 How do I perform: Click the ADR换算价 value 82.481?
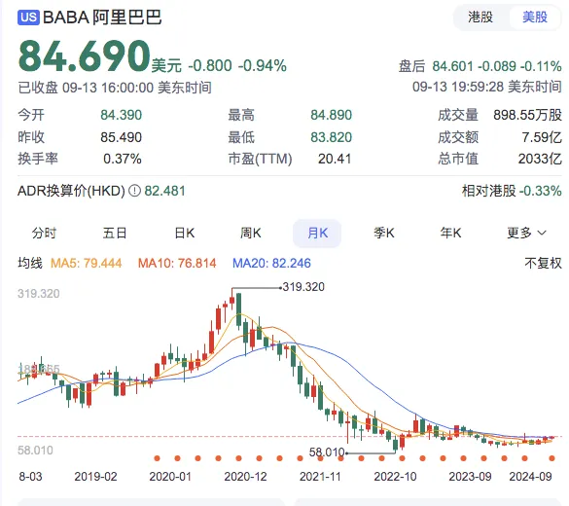tap(164, 191)
